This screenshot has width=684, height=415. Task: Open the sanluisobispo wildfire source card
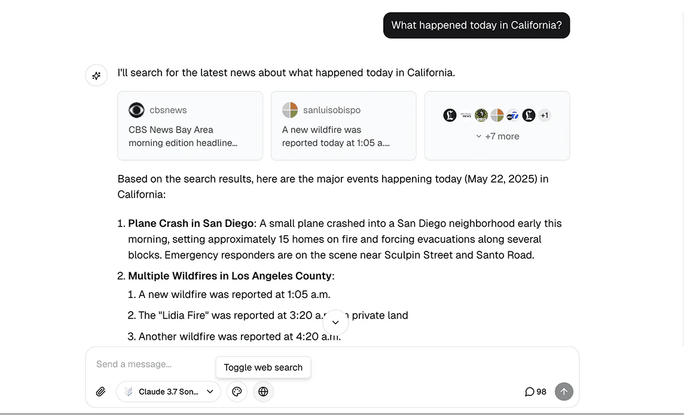[343, 126]
